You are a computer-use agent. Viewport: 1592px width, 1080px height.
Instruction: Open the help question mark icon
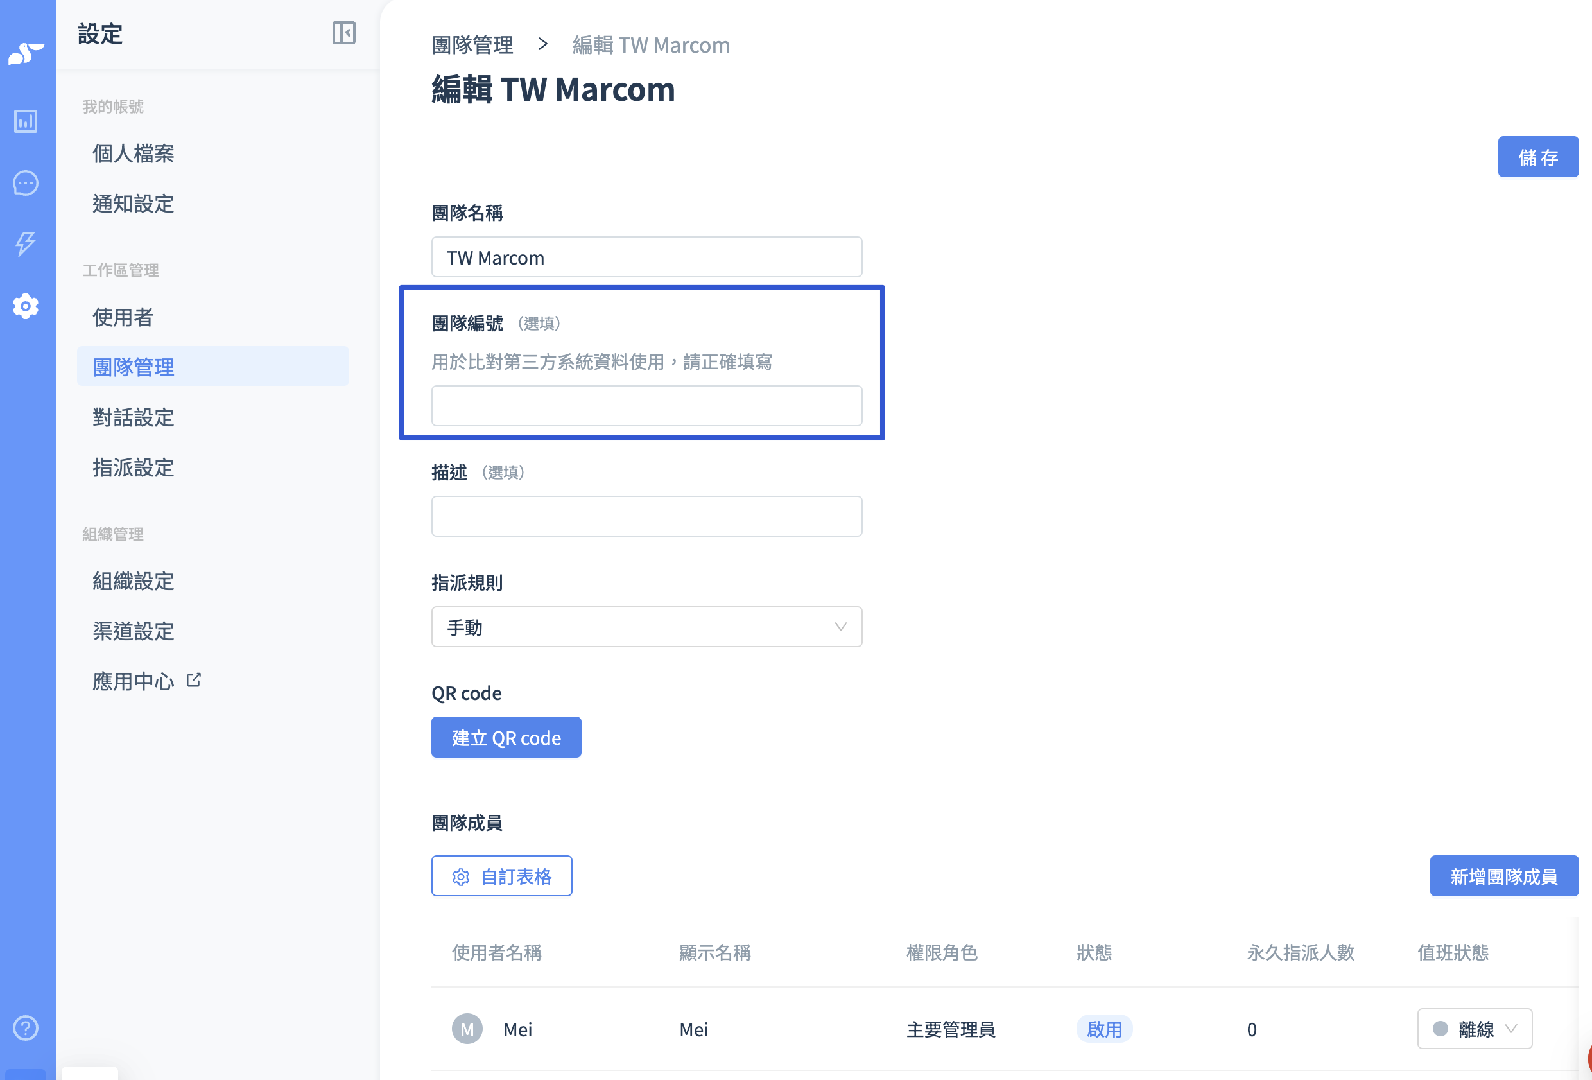26,1027
